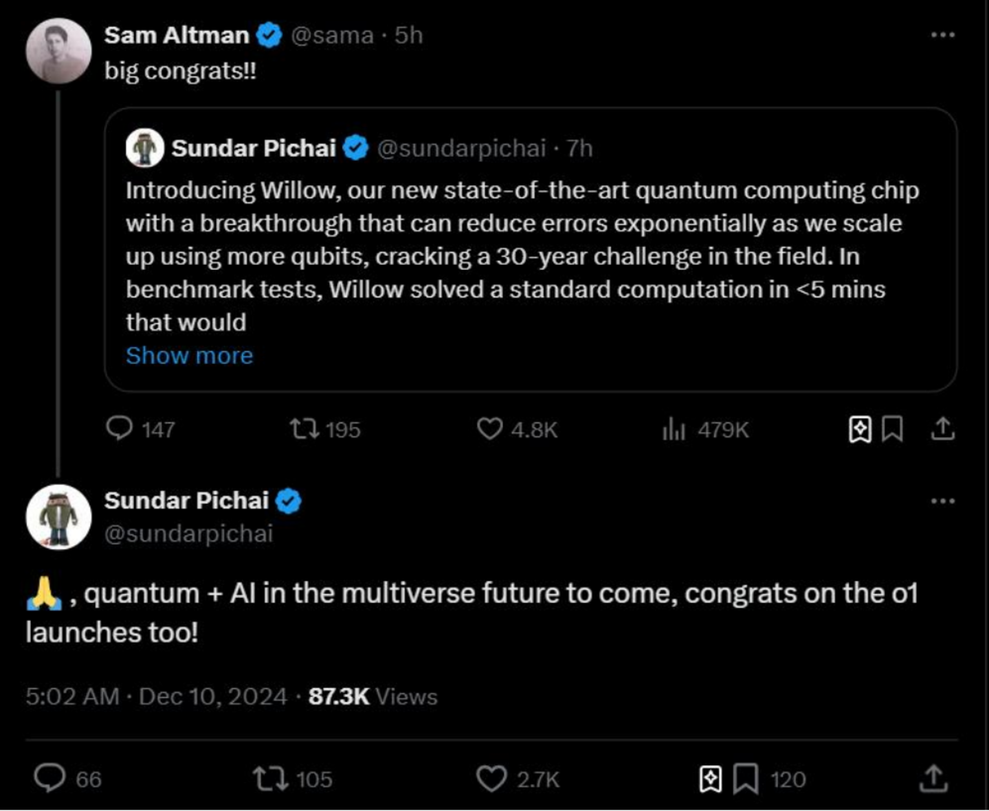Share Sam Altman's post
The width and height of the screenshot is (989, 811).
pos(943,429)
